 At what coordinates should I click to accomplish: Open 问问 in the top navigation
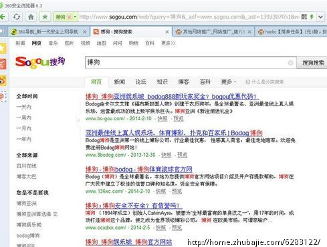[x=118, y=43]
